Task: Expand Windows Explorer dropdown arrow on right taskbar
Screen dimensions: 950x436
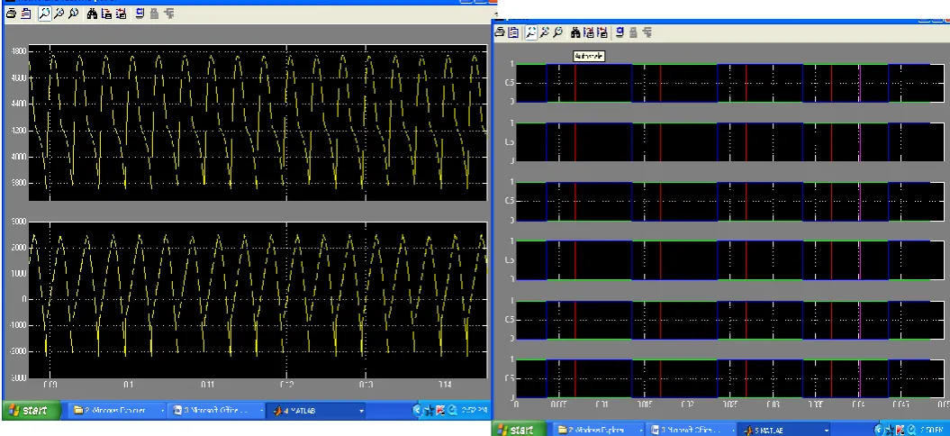Action: click(x=641, y=430)
